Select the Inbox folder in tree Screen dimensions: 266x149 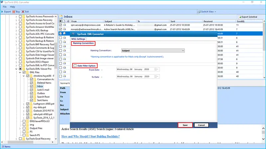(x=40, y=86)
